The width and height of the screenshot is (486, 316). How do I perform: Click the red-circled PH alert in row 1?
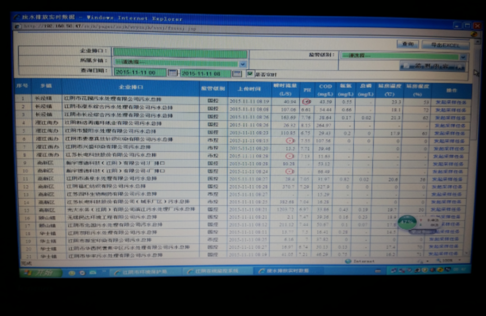coord(306,102)
